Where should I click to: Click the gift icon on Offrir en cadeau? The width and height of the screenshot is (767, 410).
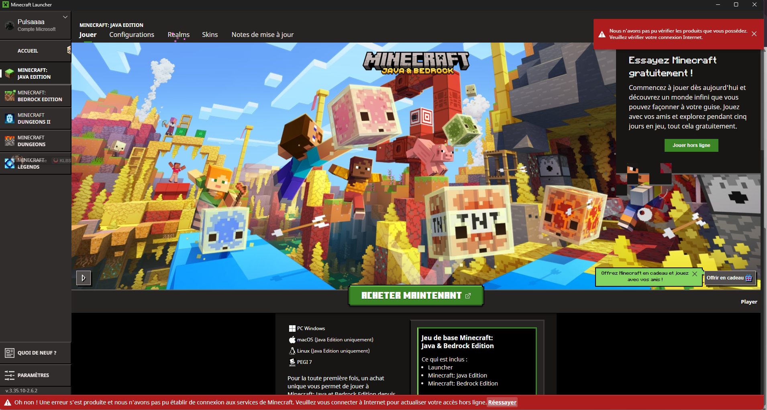coord(749,278)
